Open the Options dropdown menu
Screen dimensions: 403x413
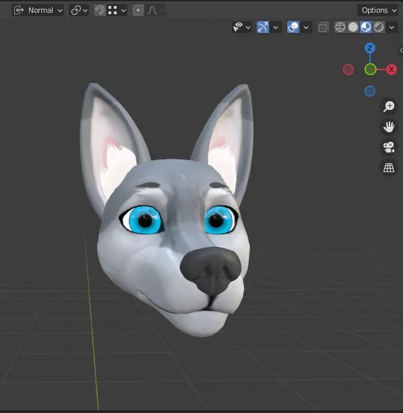point(379,11)
